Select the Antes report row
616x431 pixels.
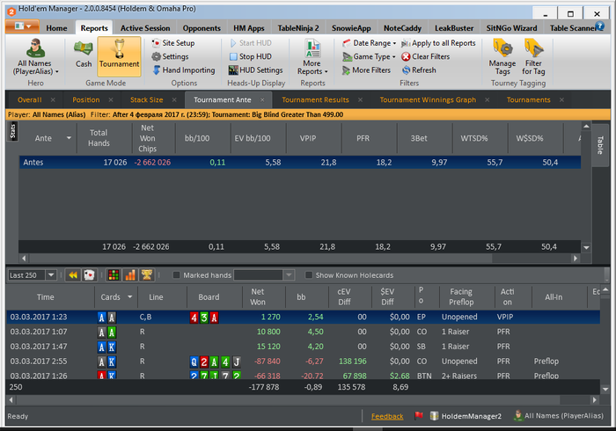coord(300,162)
